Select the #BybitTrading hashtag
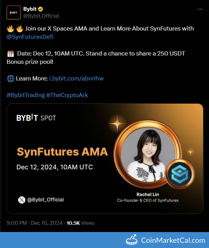 click(25, 95)
